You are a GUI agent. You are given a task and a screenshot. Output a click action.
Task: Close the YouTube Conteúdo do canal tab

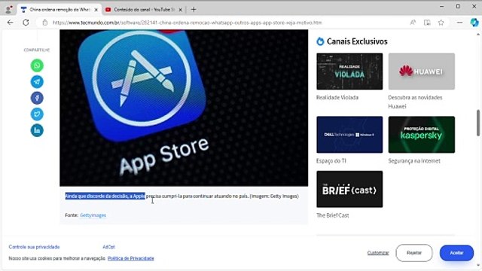click(x=181, y=10)
